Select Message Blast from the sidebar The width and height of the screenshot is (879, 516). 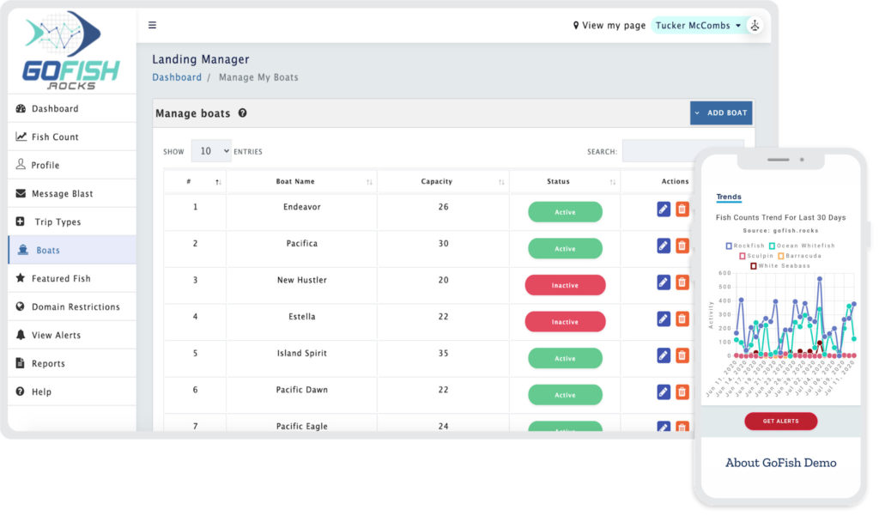click(x=62, y=194)
